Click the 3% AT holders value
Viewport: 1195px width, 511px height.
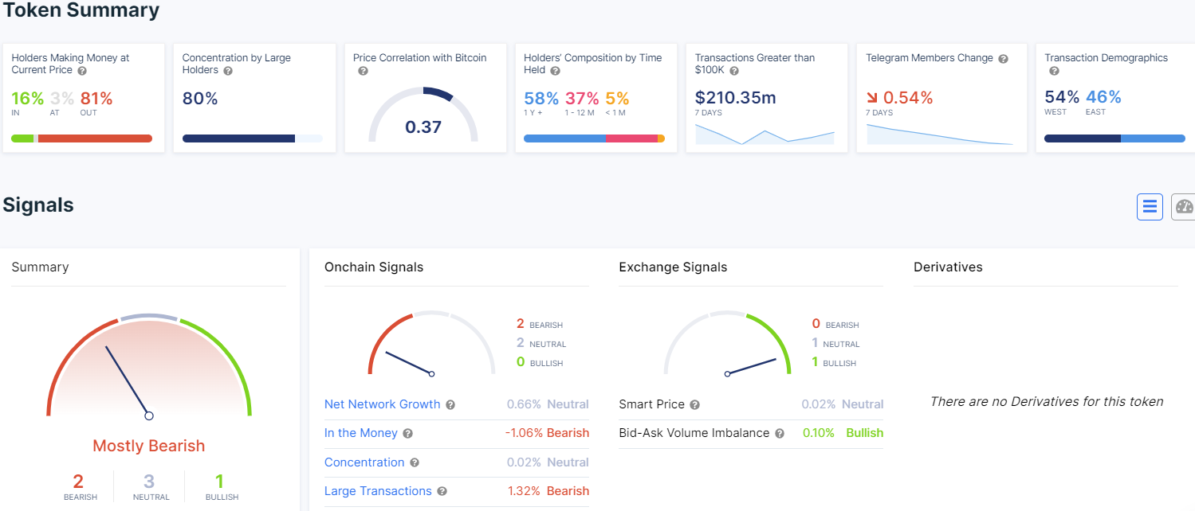coord(61,99)
